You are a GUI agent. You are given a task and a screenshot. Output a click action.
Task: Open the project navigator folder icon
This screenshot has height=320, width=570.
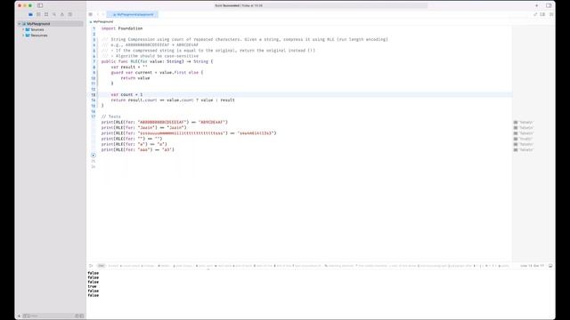click(x=30, y=14)
